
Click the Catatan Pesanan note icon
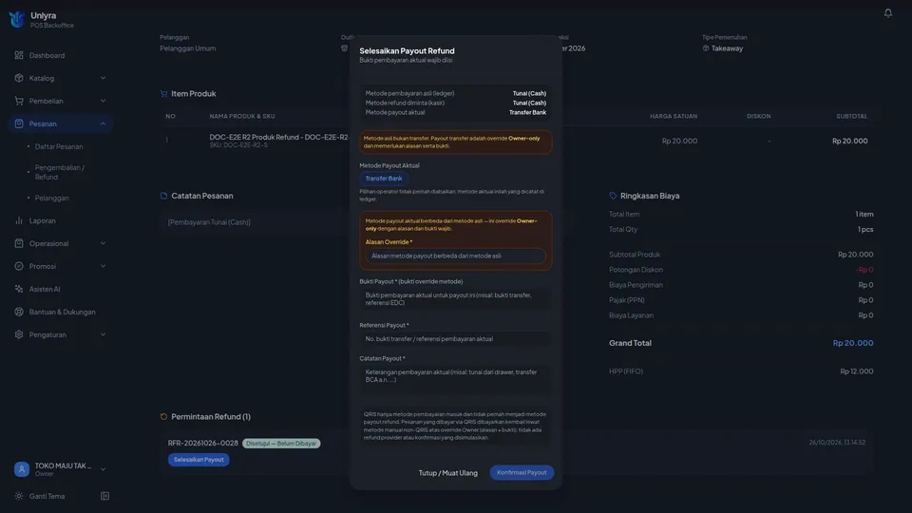tap(163, 196)
